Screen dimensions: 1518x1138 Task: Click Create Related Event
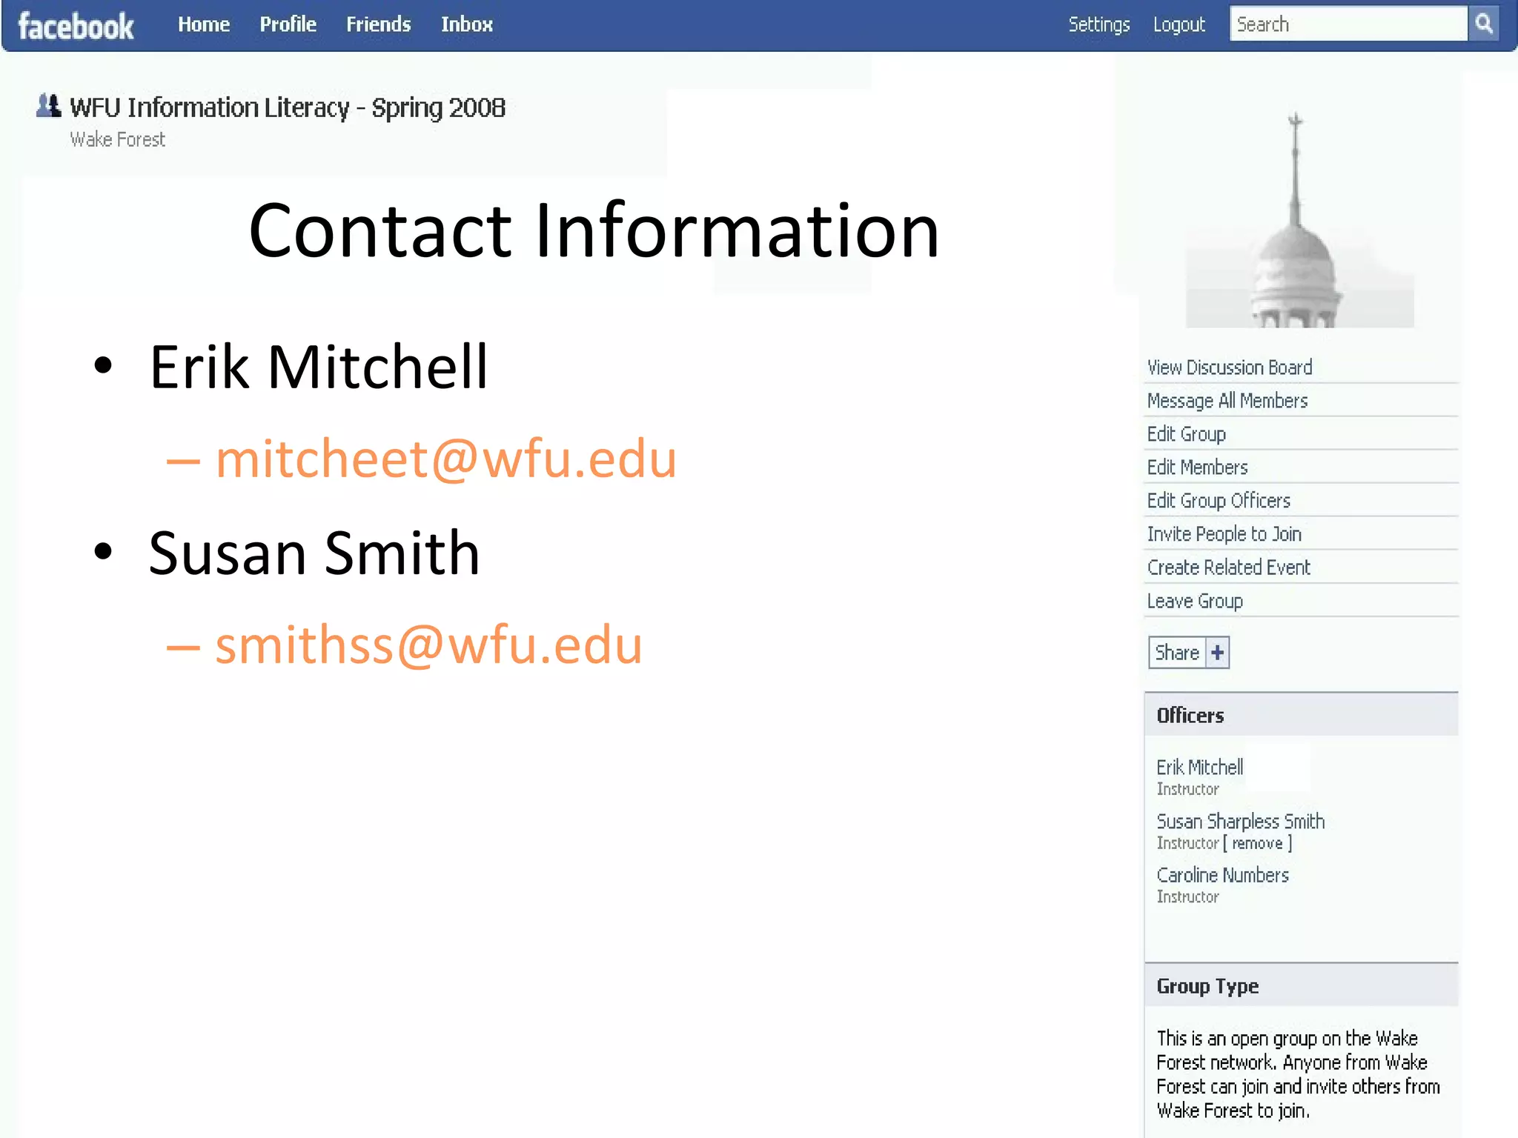[1228, 568]
